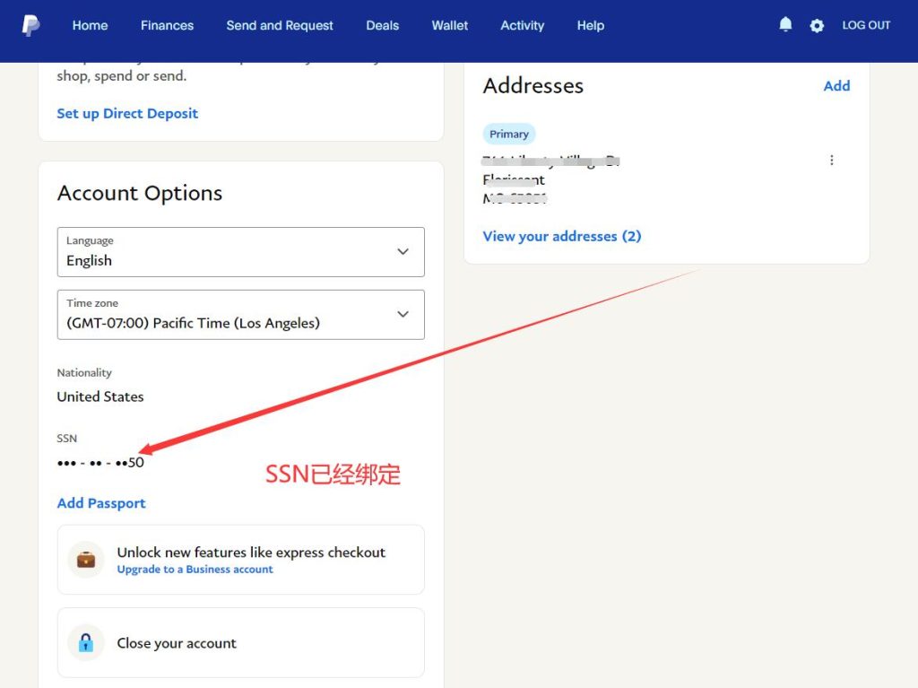Select Close your account card
This screenshot has width=918, height=688.
coord(240,643)
